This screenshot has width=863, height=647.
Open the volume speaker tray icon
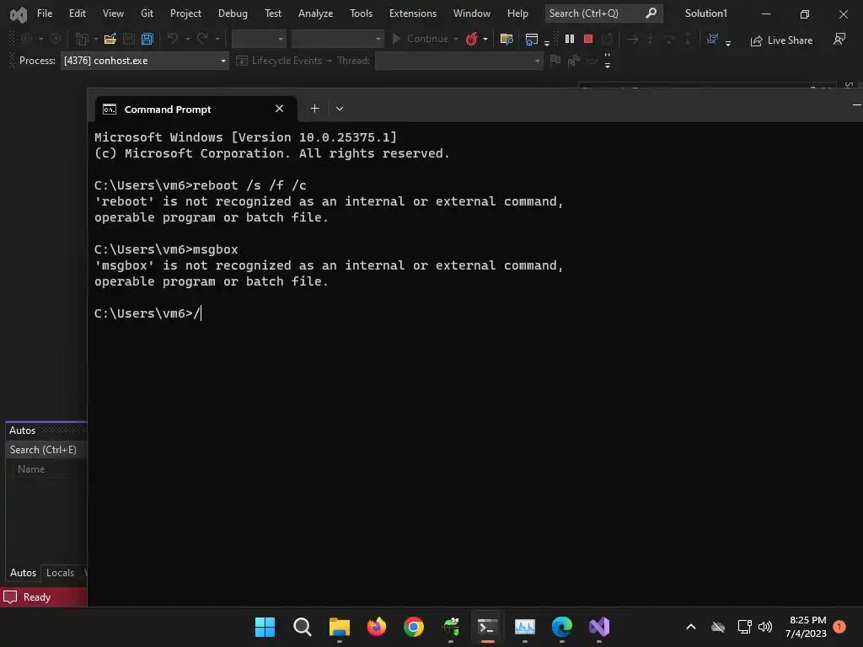765,627
